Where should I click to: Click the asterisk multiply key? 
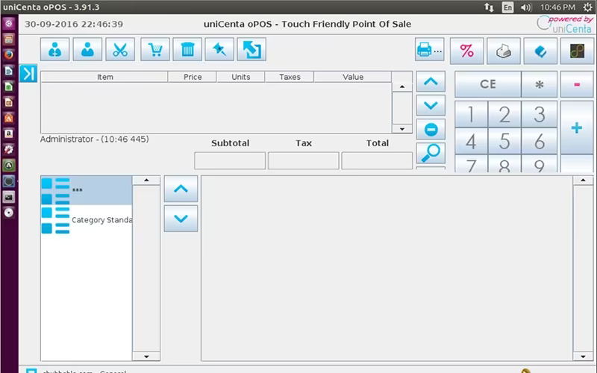(x=539, y=84)
